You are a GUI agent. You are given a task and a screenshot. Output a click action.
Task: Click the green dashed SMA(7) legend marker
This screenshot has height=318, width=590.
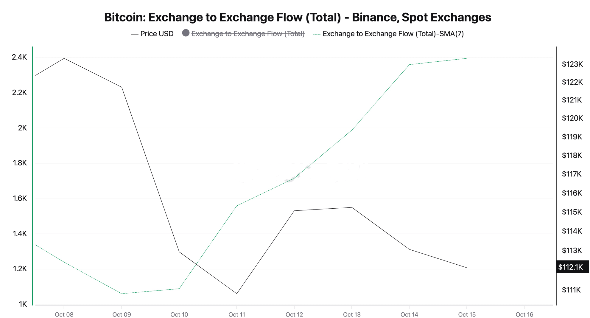click(317, 34)
